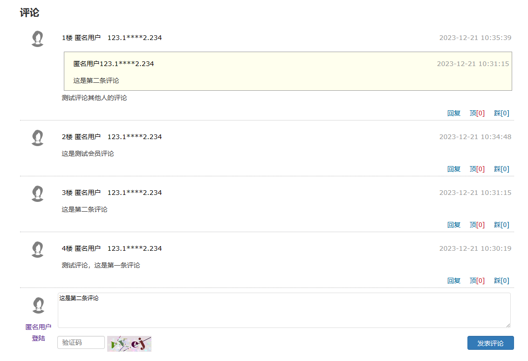
Task: Click the avatar icon of floor 4 comment
Action: click(37, 249)
